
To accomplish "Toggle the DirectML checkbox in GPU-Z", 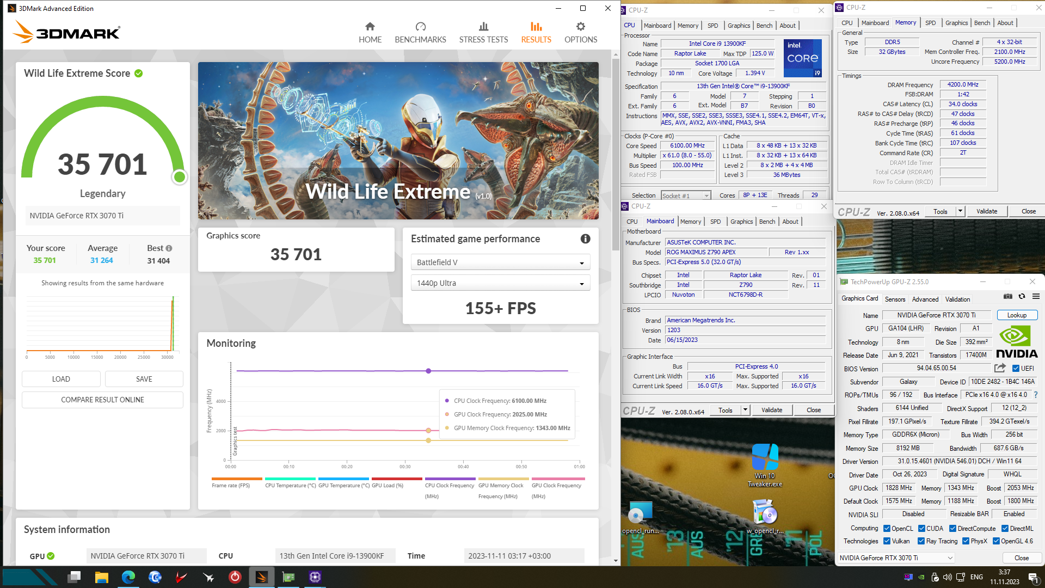I will pyautogui.click(x=1005, y=529).
